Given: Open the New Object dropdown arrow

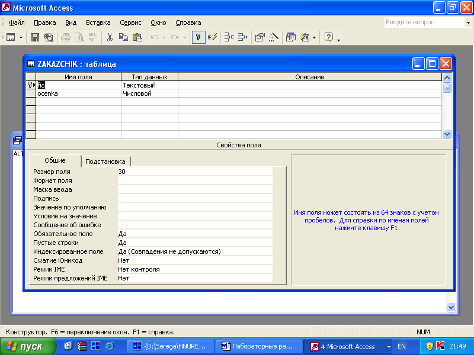Looking at the screenshot, I should [x=315, y=37].
